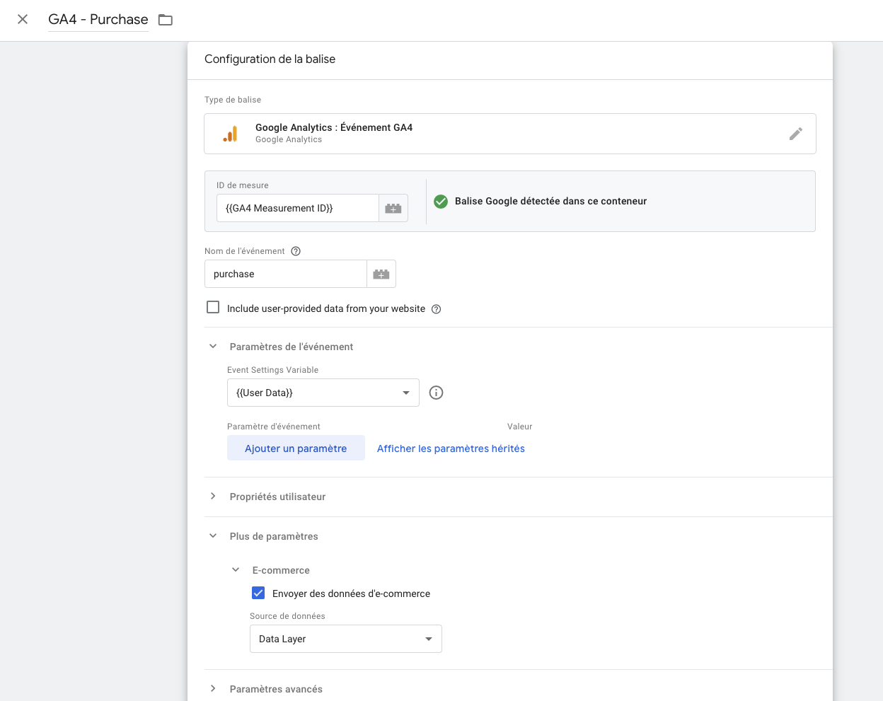This screenshot has height=701, width=883.
Task: Collapse the Plus de paramètres section
Action: 213,536
